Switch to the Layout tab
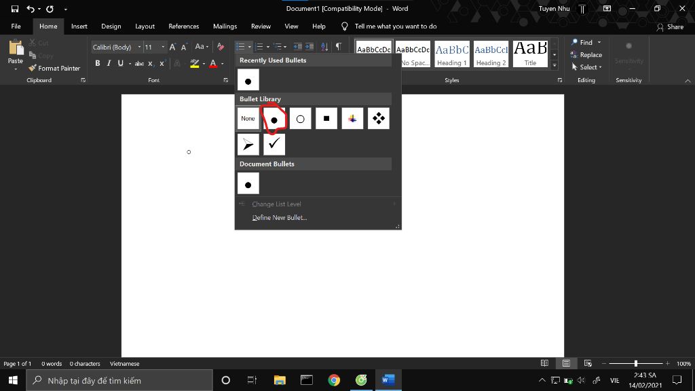Screen dimensions: 695x391 (x=145, y=26)
